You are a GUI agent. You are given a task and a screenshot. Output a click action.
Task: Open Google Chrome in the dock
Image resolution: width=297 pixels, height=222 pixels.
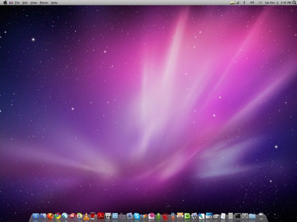(57, 216)
